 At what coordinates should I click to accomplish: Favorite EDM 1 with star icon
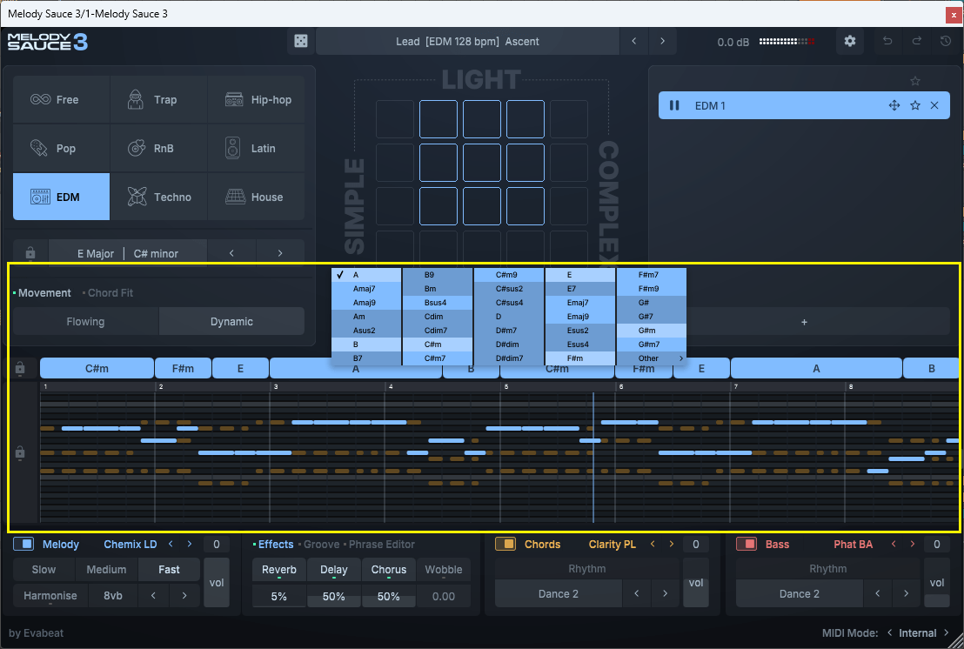tap(914, 105)
